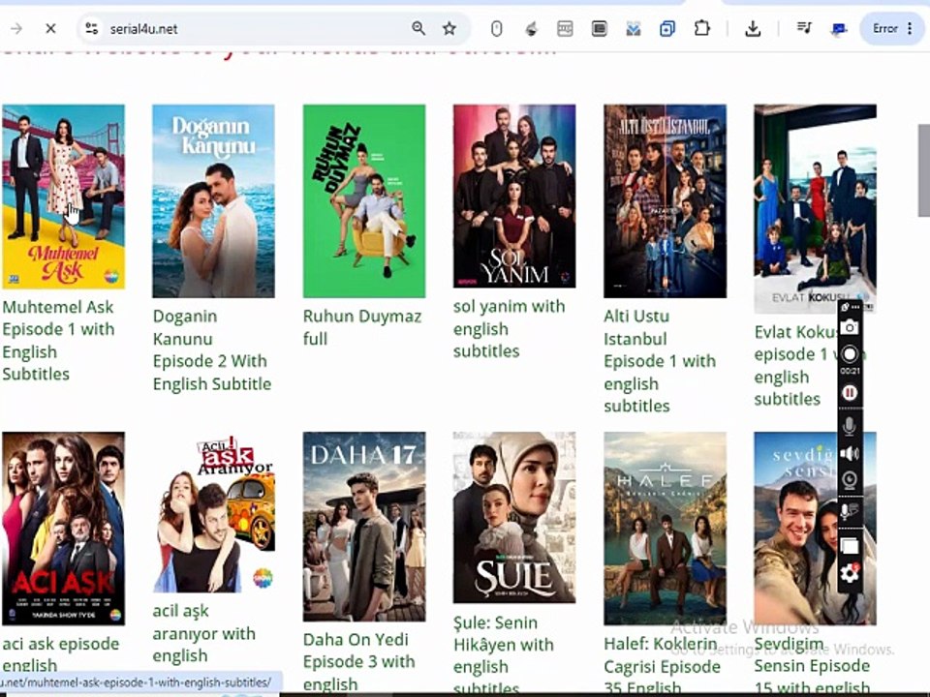Open Doganin Kanunu poster thumbnail

[x=213, y=201]
